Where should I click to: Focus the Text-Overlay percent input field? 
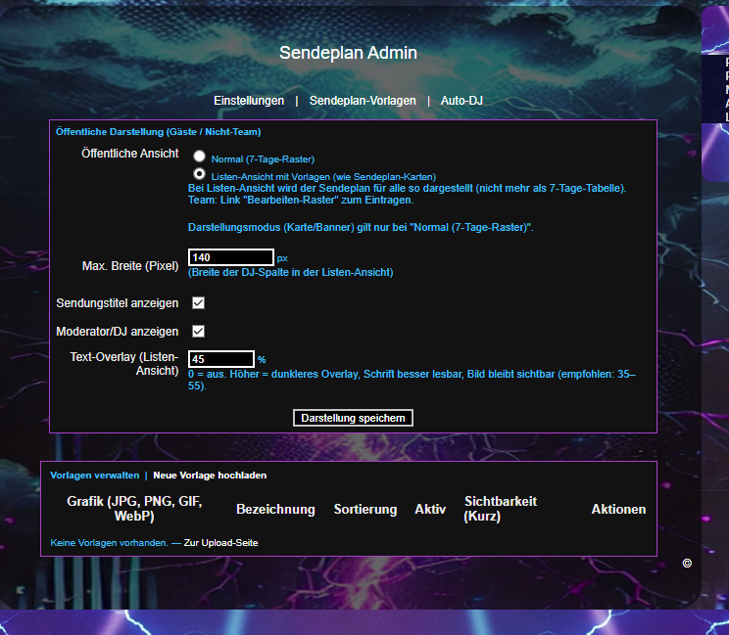tap(221, 359)
